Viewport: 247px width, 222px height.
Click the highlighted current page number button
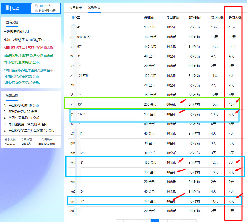point(155,221)
